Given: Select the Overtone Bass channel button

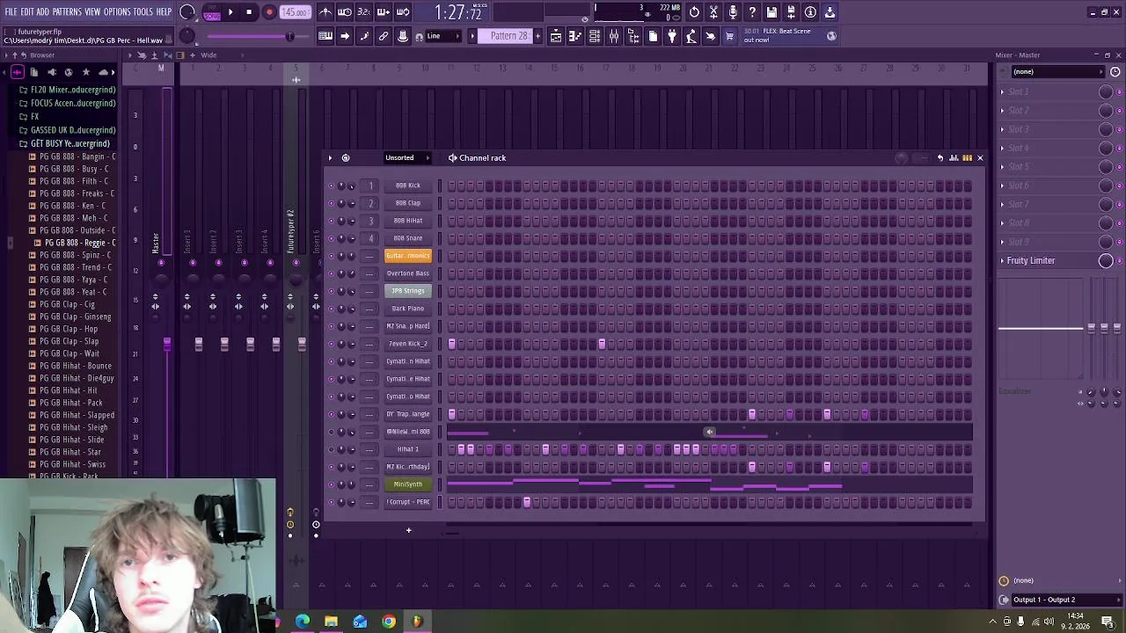Looking at the screenshot, I should click(x=408, y=273).
